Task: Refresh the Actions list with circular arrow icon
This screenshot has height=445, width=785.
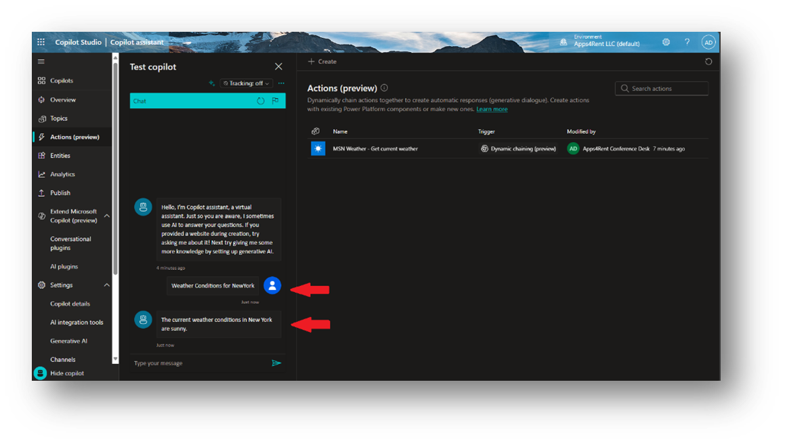Action: (708, 62)
